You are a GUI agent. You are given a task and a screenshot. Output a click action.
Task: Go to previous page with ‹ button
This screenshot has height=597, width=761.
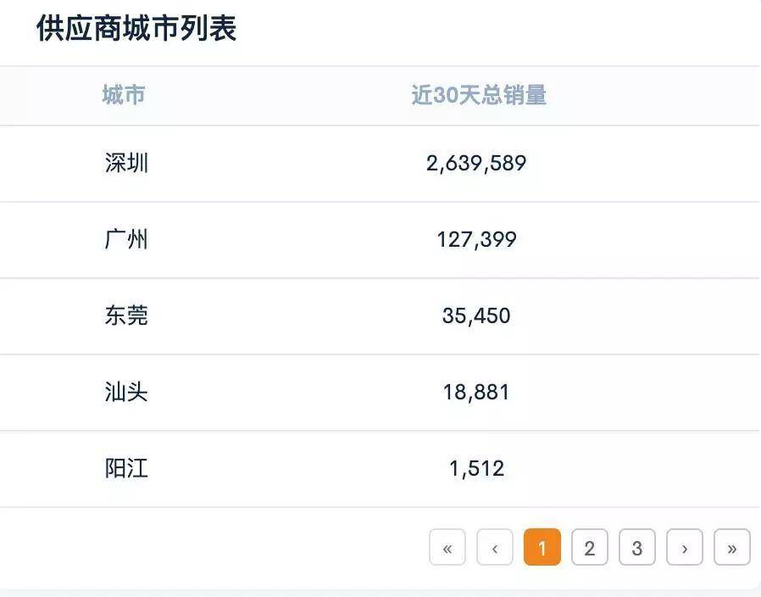495,548
